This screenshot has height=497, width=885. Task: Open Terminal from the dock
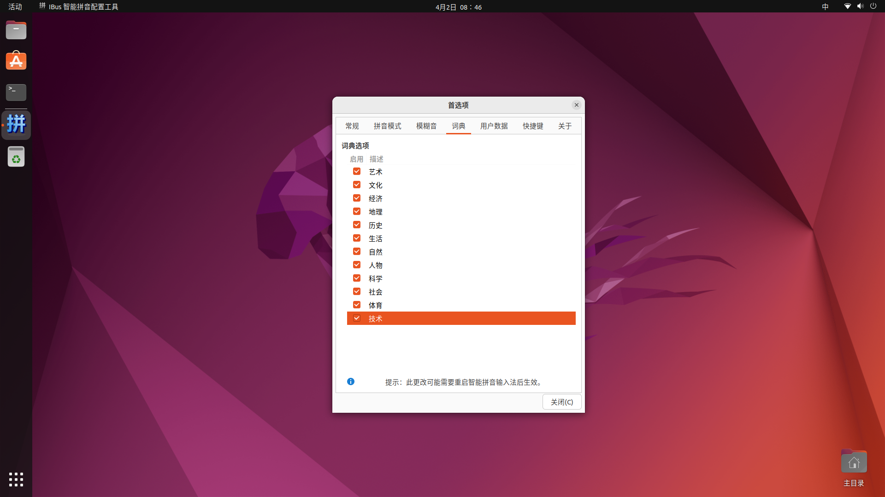[16, 92]
